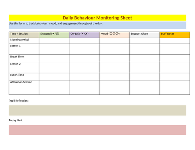The height and width of the screenshot is (150, 195).
Task: Click the Afternoon Session row label
Action: pos(21,82)
